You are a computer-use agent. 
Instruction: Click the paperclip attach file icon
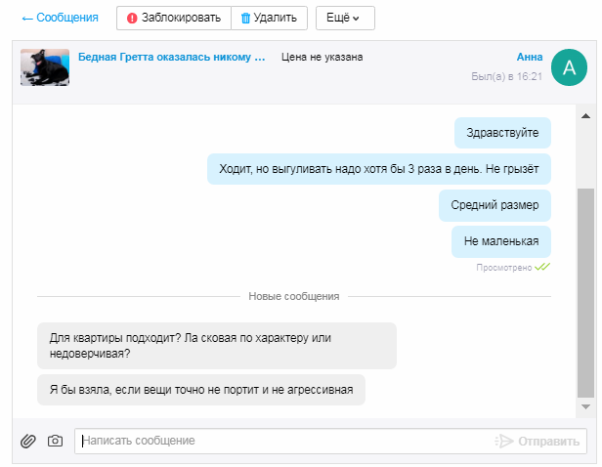[x=28, y=441]
